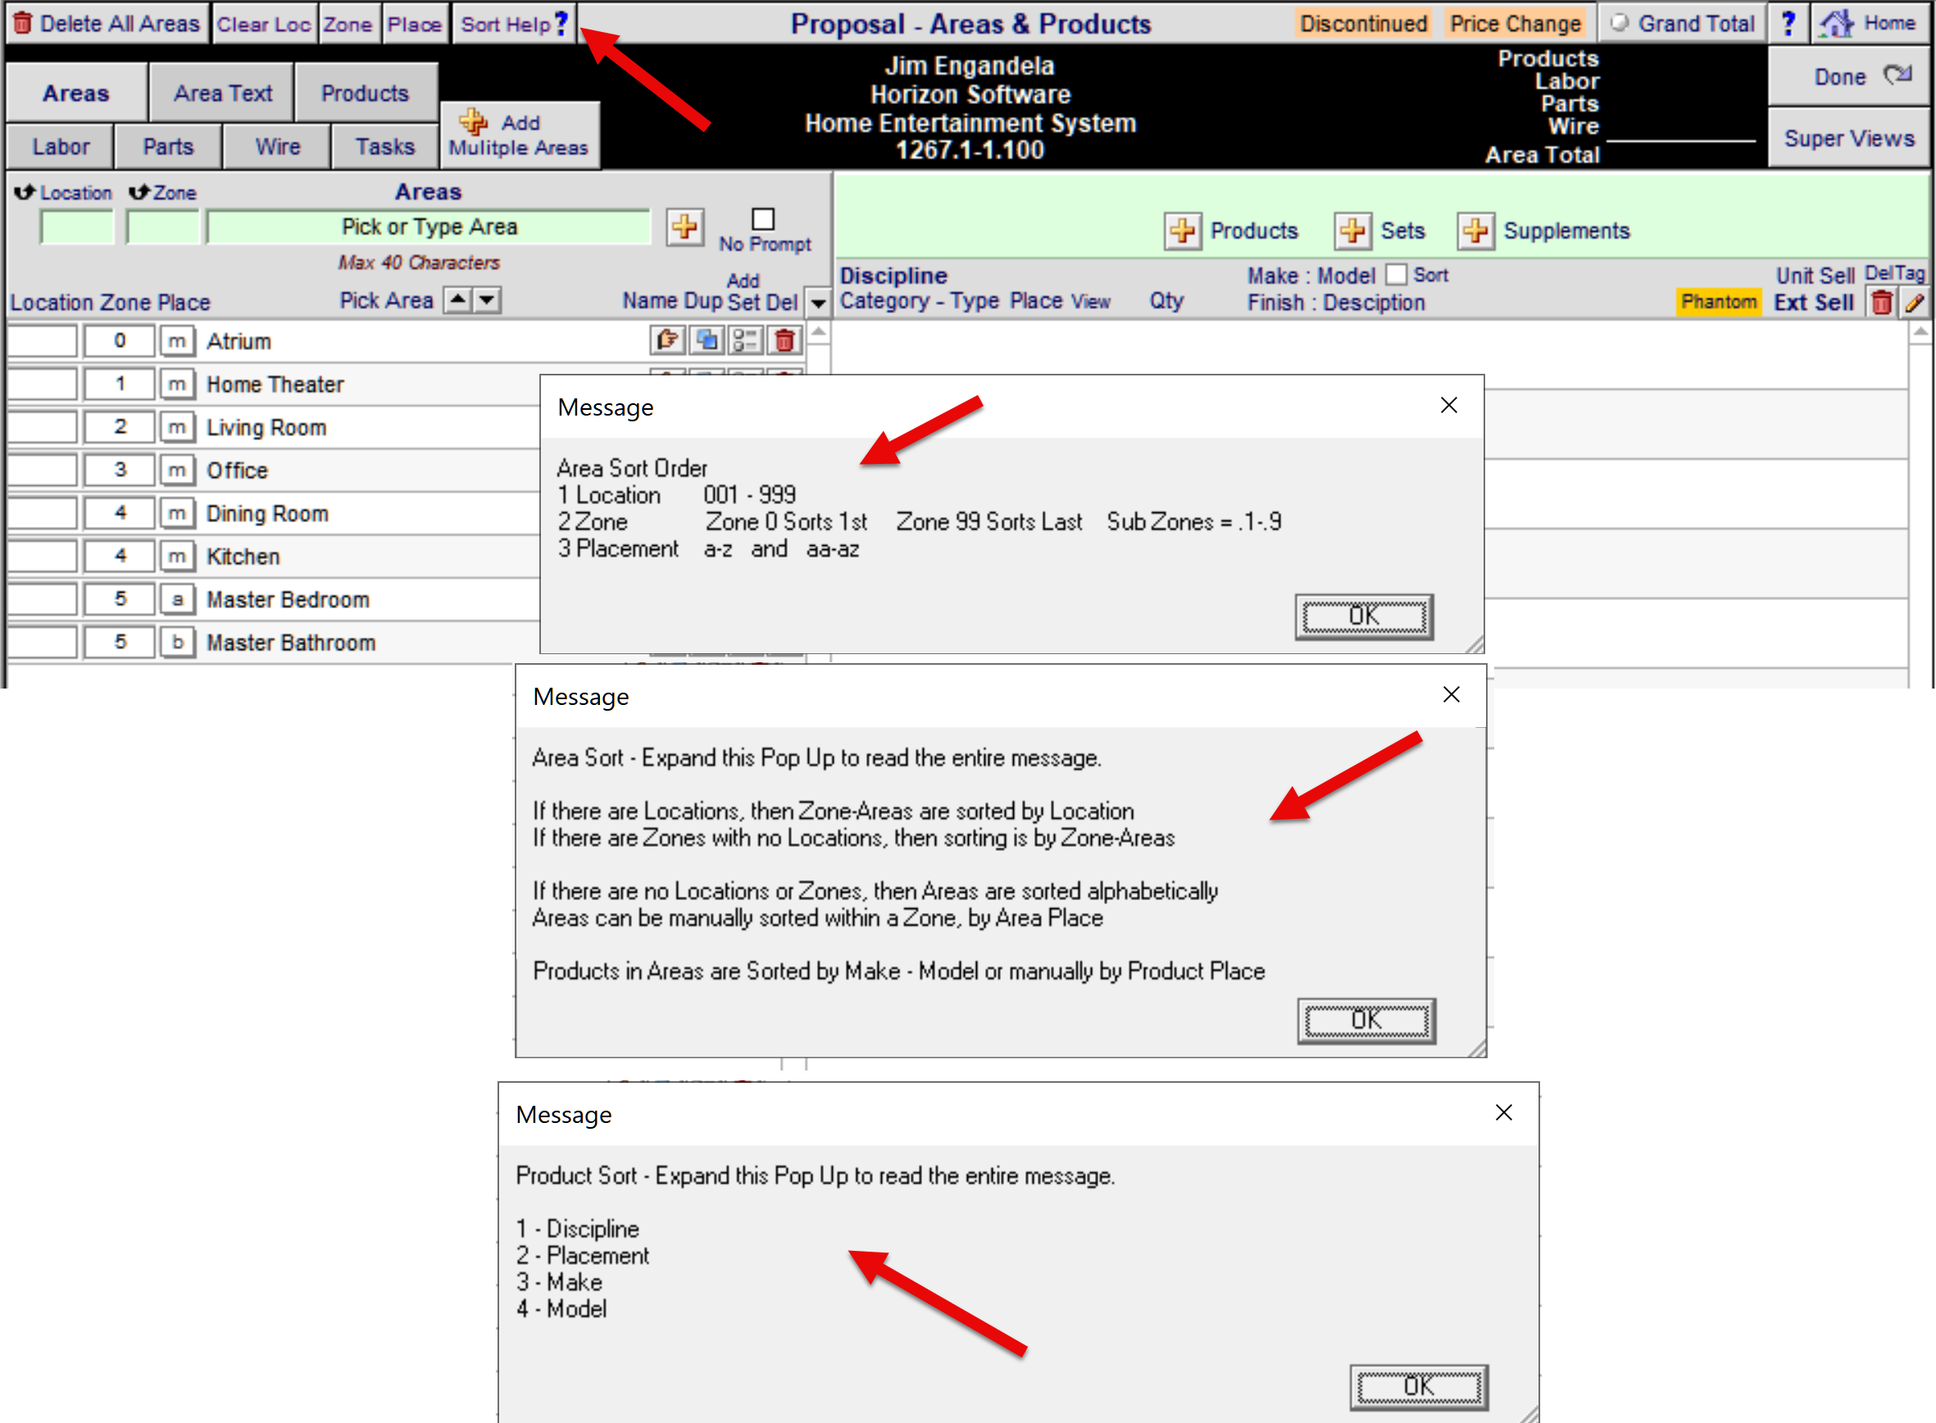Toggle the No Prompt checkbox
Screen dimensions: 1936x1423
763,219
